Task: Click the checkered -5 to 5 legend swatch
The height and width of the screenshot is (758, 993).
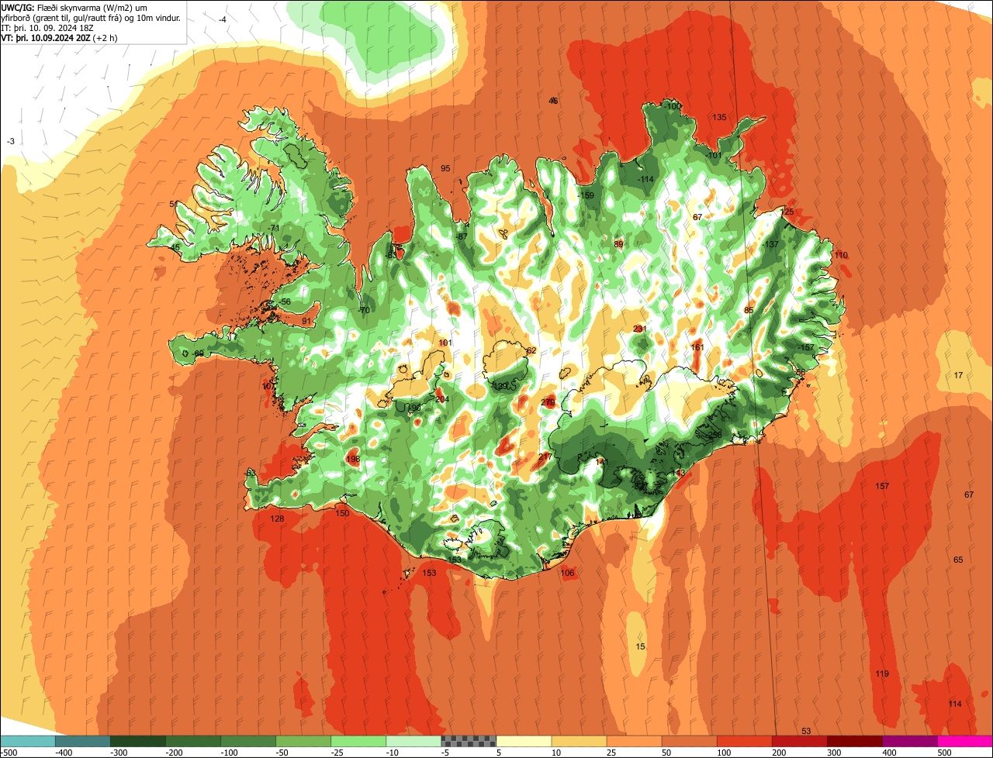Action: 469,741
